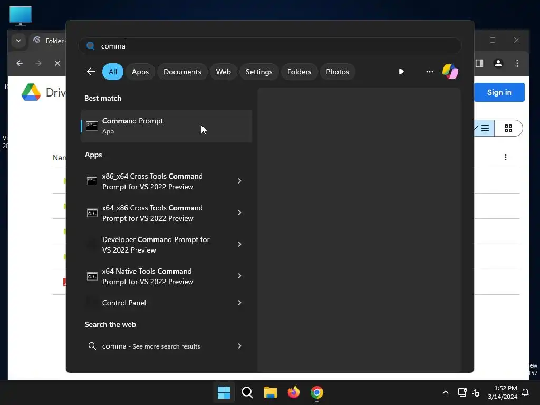Click Sign in button in Chrome Drive page
This screenshot has height=405, width=540.
pyautogui.click(x=499, y=92)
